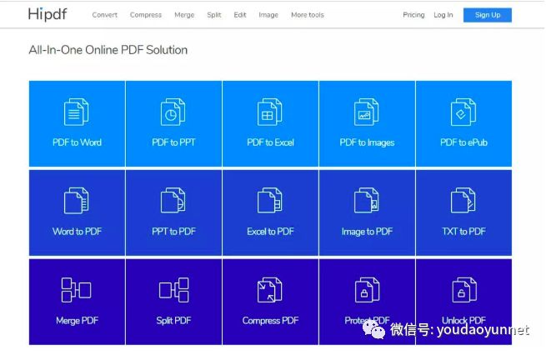Open the PDF to Images label
Viewport: 546px width, 355px height.
367,142
